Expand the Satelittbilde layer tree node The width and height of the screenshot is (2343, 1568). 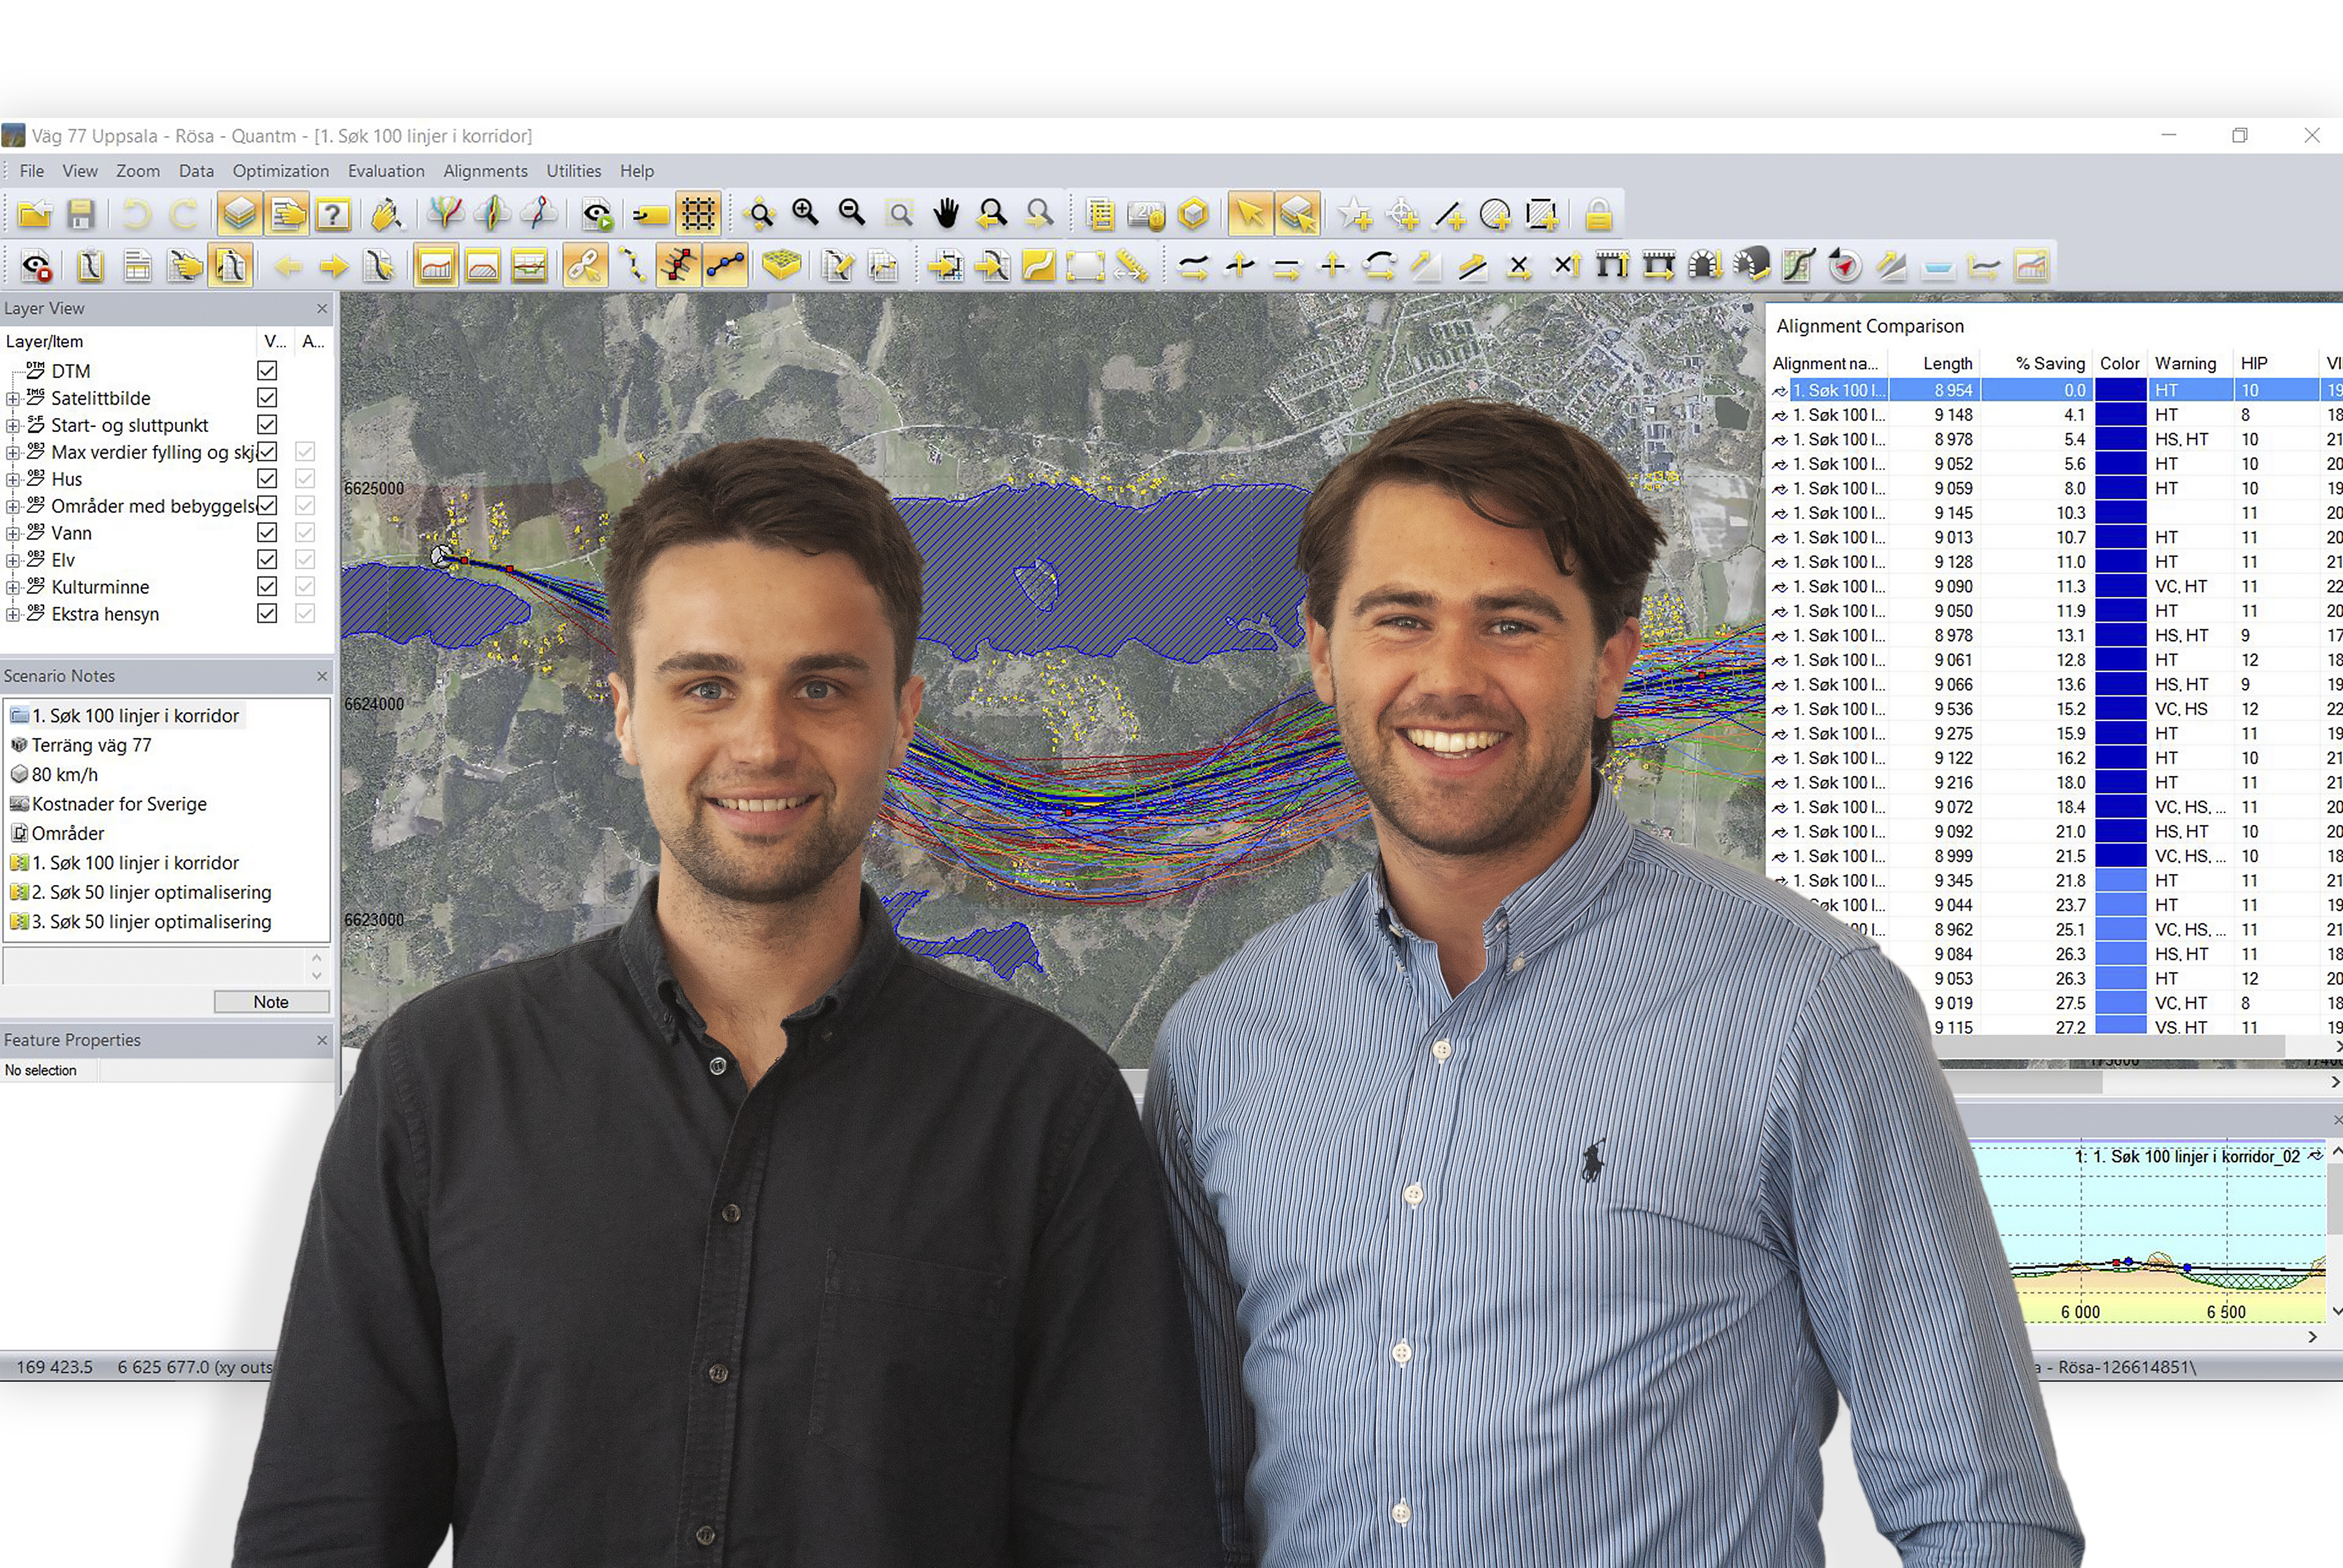[x=12, y=398]
